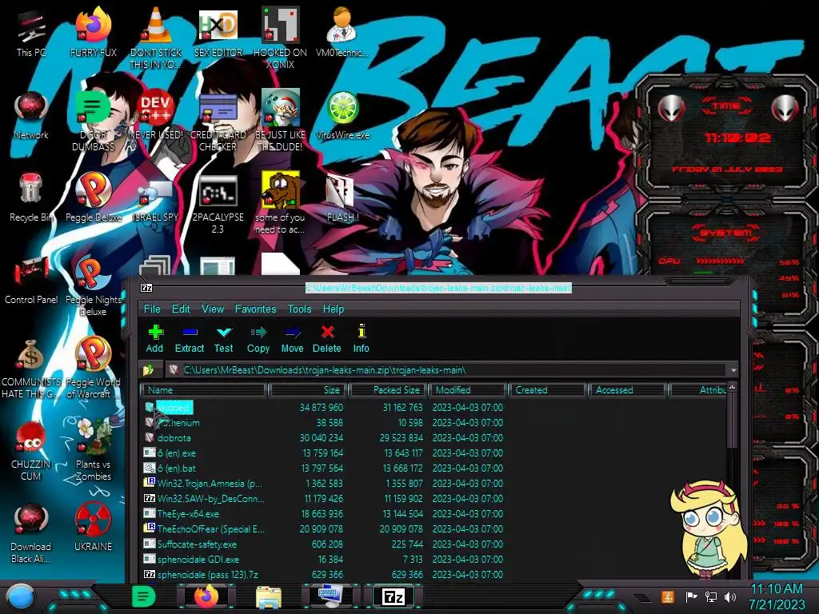Sort by Packed Size column header
The image size is (819, 614).
(x=389, y=390)
